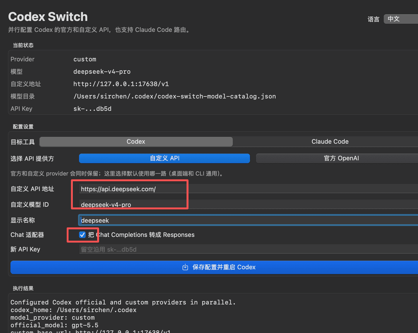Click the subtitle 并行配置 Codex 的官方和自定义 API
The height and width of the screenshot is (333, 418).
click(x=99, y=30)
